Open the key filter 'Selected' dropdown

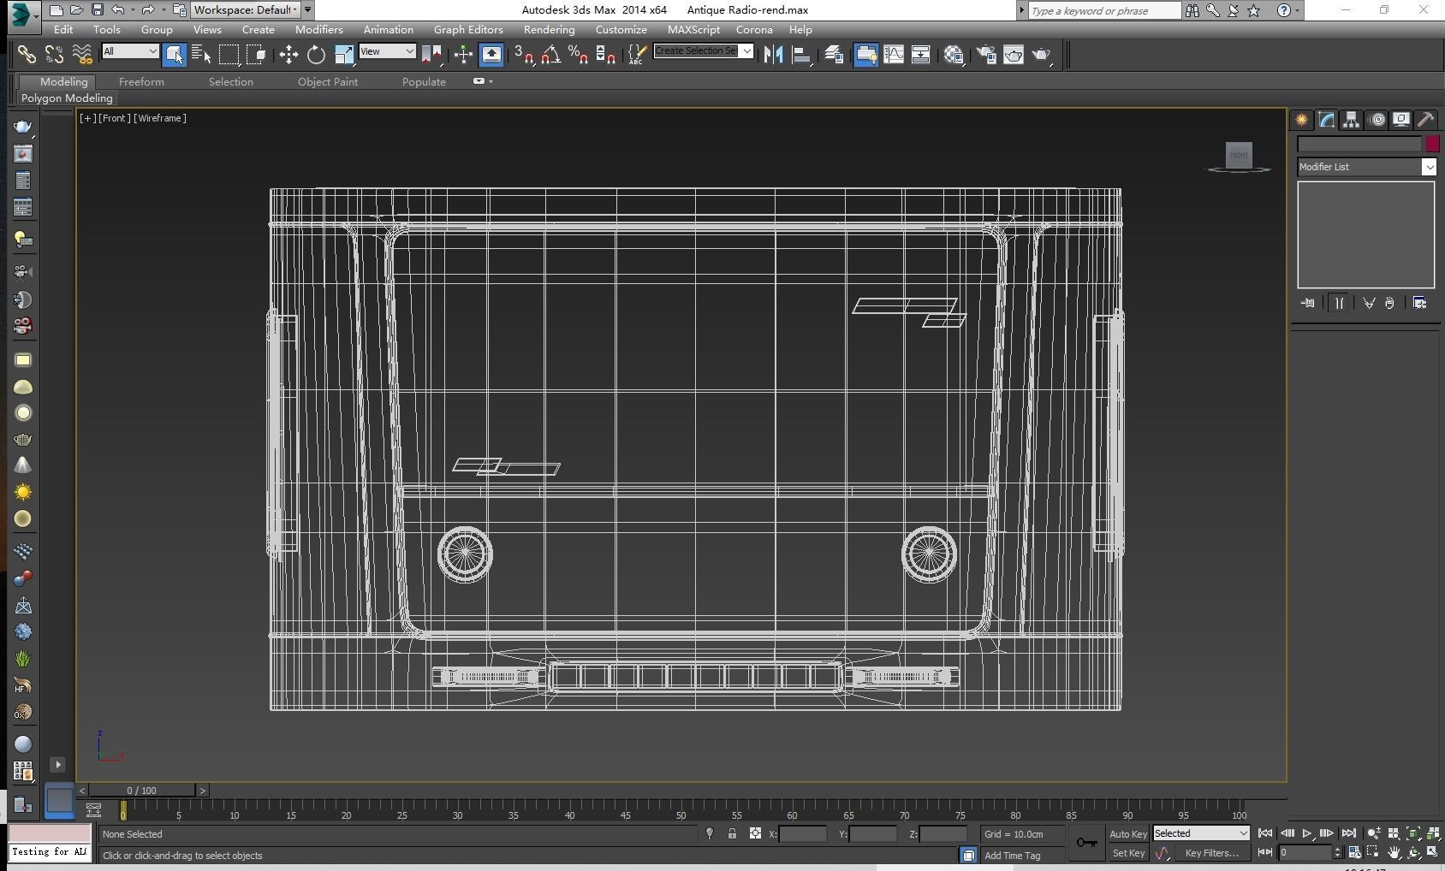pos(1201,833)
